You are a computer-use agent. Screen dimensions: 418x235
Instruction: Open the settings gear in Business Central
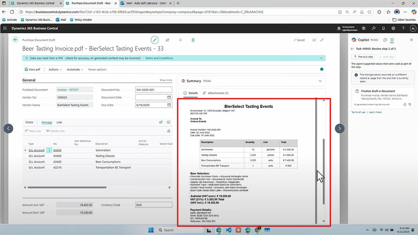[393, 28]
